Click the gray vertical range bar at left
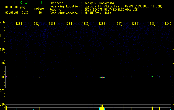The width and height of the screenshot is (174, 110). coord(5,77)
